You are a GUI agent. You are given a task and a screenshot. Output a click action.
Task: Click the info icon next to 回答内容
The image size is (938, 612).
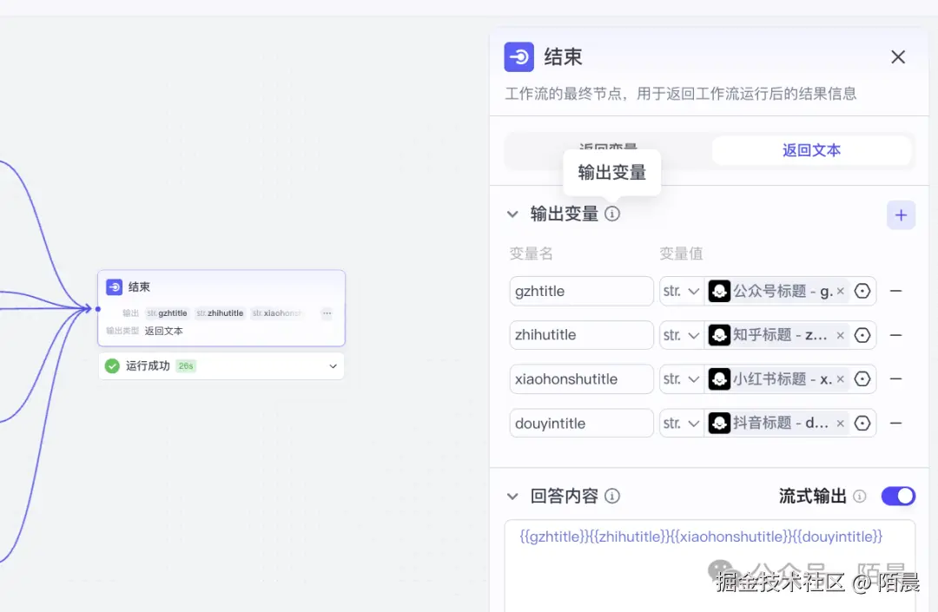click(x=612, y=496)
